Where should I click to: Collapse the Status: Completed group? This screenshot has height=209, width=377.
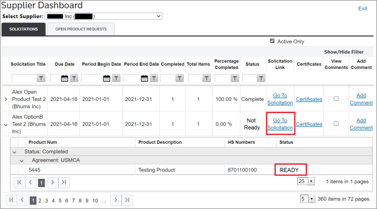(14, 152)
